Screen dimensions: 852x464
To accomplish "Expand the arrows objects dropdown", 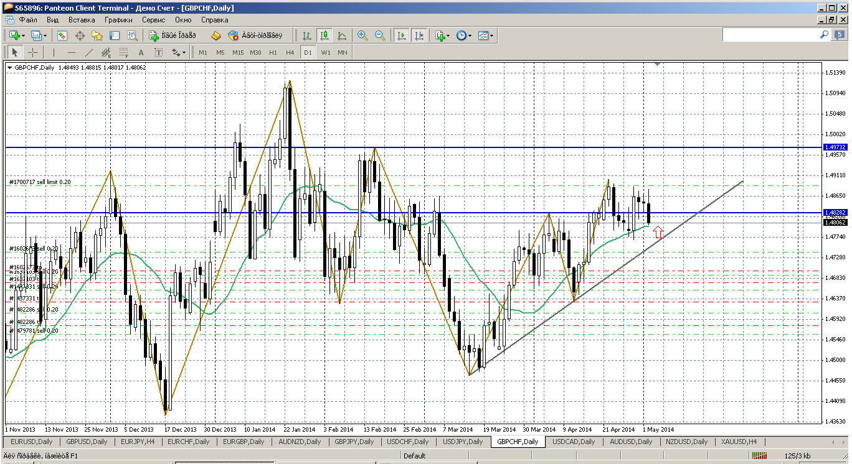I will point(184,53).
